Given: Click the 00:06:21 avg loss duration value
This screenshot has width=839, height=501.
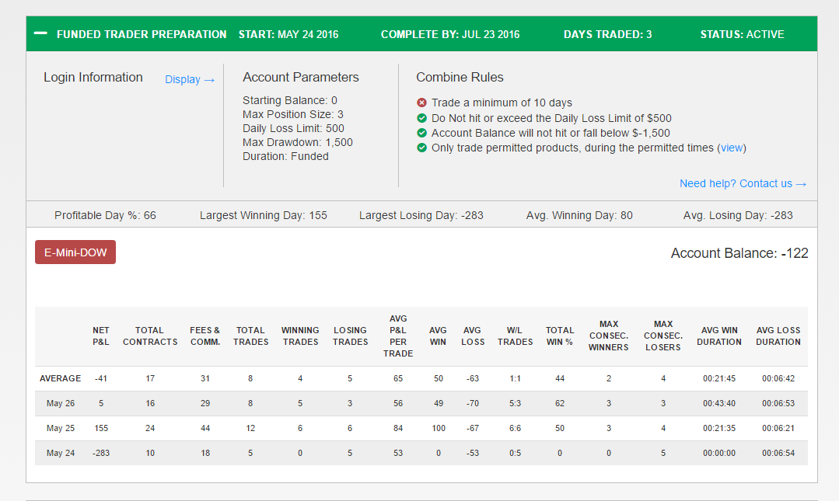Looking at the screenshot, I should click(778, 428).
